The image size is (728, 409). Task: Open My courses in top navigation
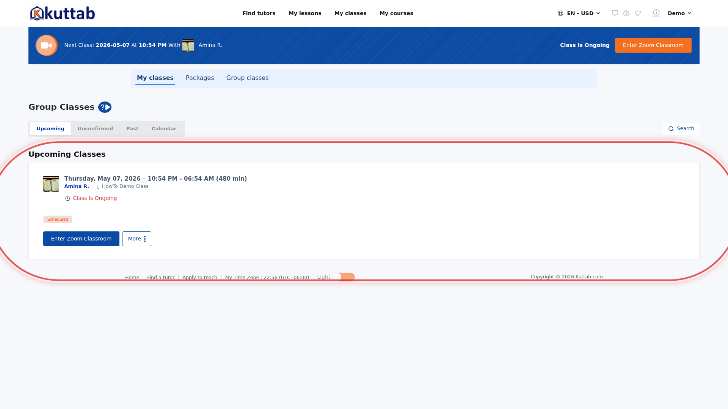click(396, 13)
